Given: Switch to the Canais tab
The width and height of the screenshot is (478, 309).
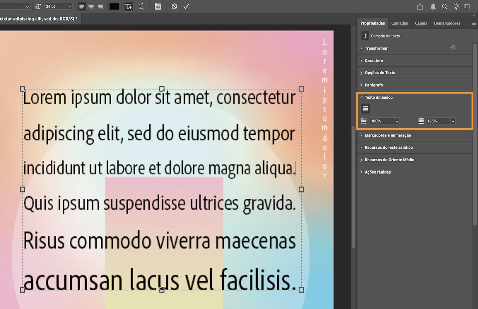Looking at the screenshot, I should point(421,23).
